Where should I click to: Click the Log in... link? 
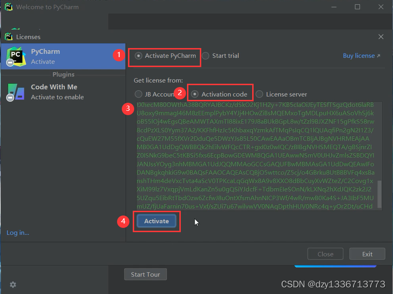pos(18,233)
